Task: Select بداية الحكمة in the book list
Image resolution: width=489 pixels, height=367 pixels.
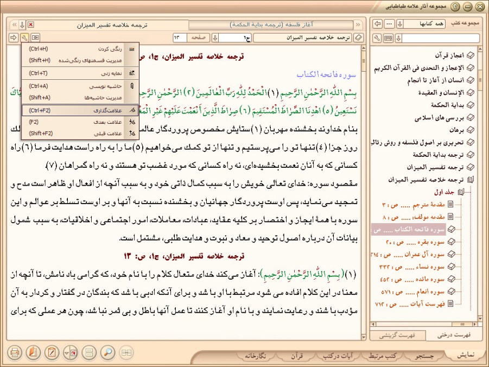Action: coord(448,105)
